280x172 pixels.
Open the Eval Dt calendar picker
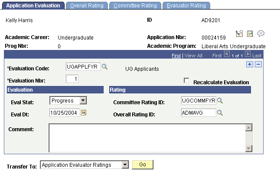click(x=84, y=113)
